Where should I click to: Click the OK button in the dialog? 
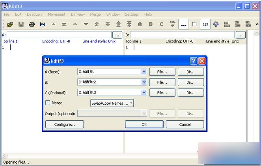(144, 124)
